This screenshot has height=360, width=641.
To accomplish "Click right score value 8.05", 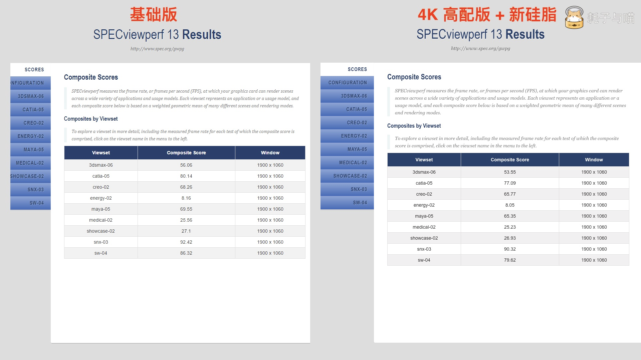I will [x=510, y=205].
